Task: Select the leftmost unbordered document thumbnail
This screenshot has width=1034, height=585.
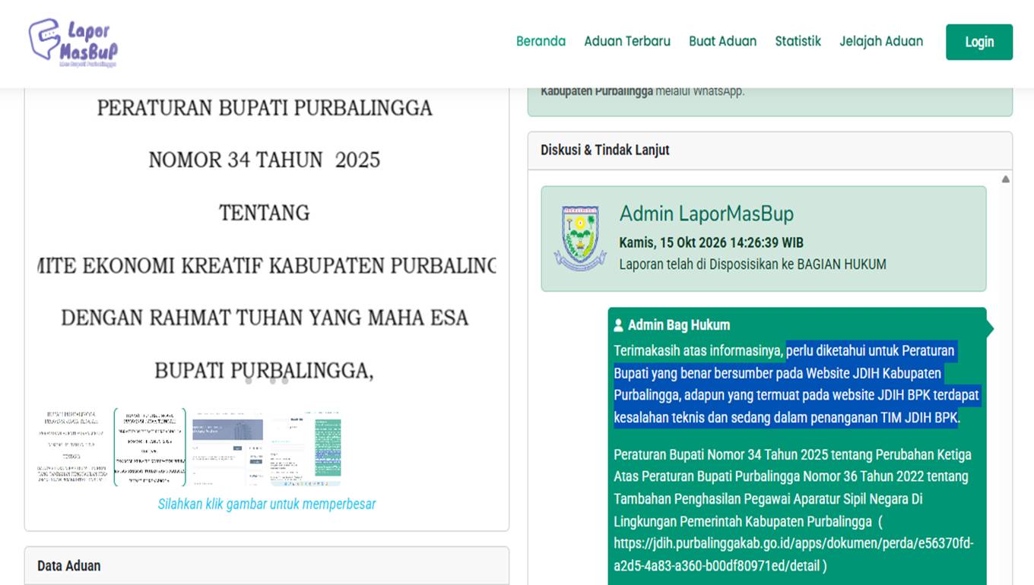Action: (x=73, y=447)
